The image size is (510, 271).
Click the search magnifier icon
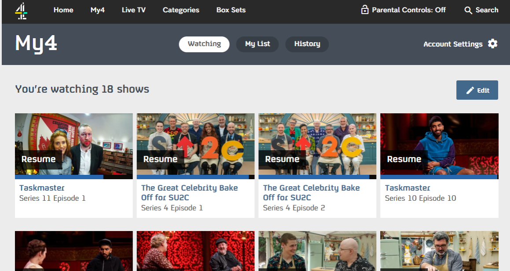pyautogui.click(x=468, y=11)
